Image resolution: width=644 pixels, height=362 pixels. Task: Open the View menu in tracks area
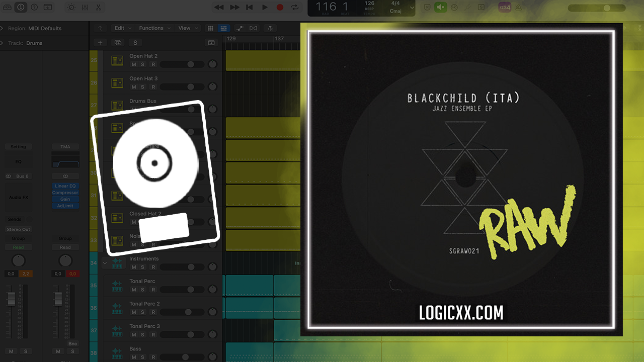pyautogui.click(x=188, y=28)
